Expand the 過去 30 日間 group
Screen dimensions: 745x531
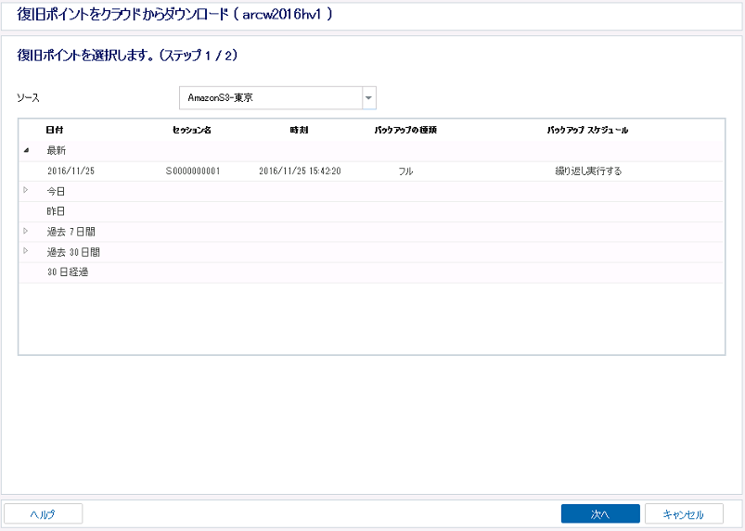(x=26, y=251)
